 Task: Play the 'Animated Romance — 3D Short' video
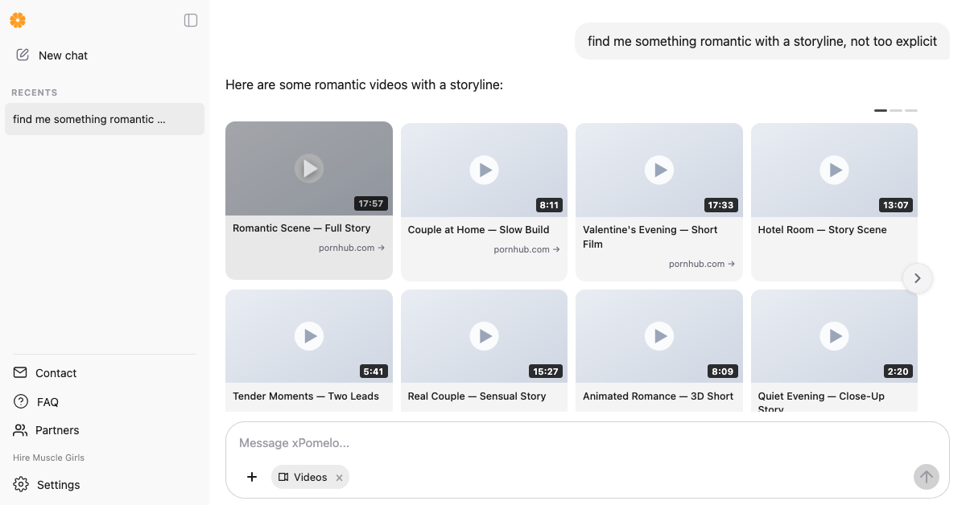click(659, 336)
